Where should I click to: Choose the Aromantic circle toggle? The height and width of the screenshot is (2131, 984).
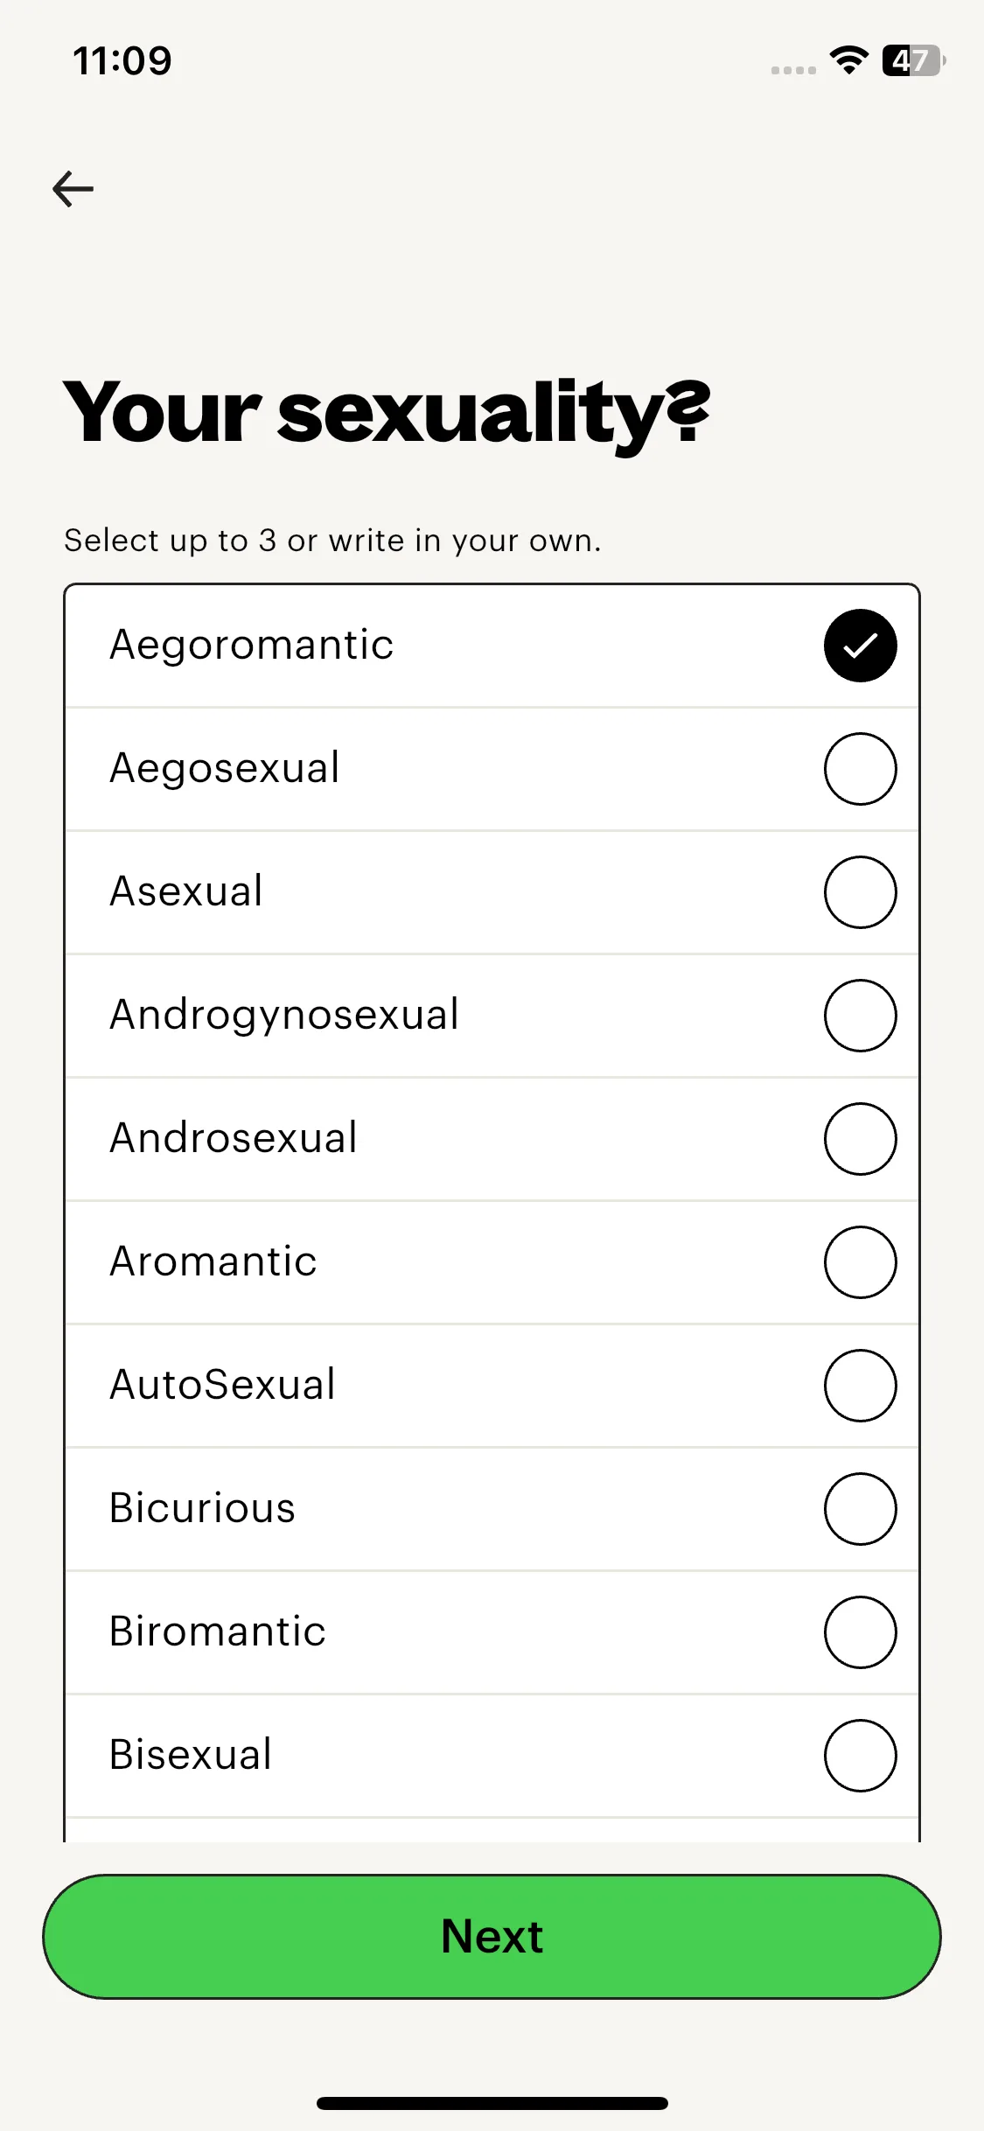click(860, 1262)
